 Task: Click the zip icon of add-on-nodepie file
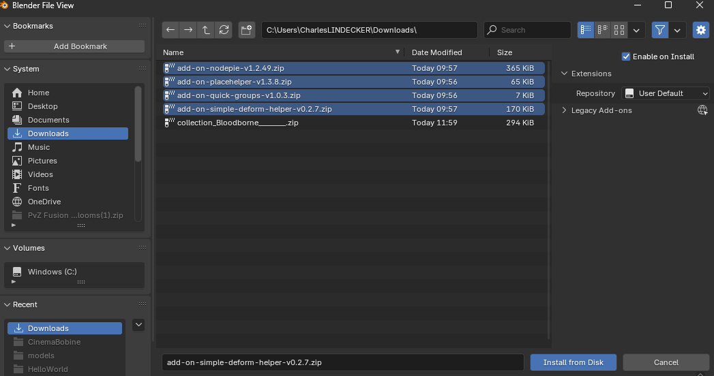169,68
